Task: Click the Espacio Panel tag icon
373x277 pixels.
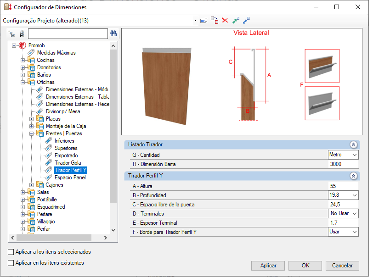Action: coord(49,177)
